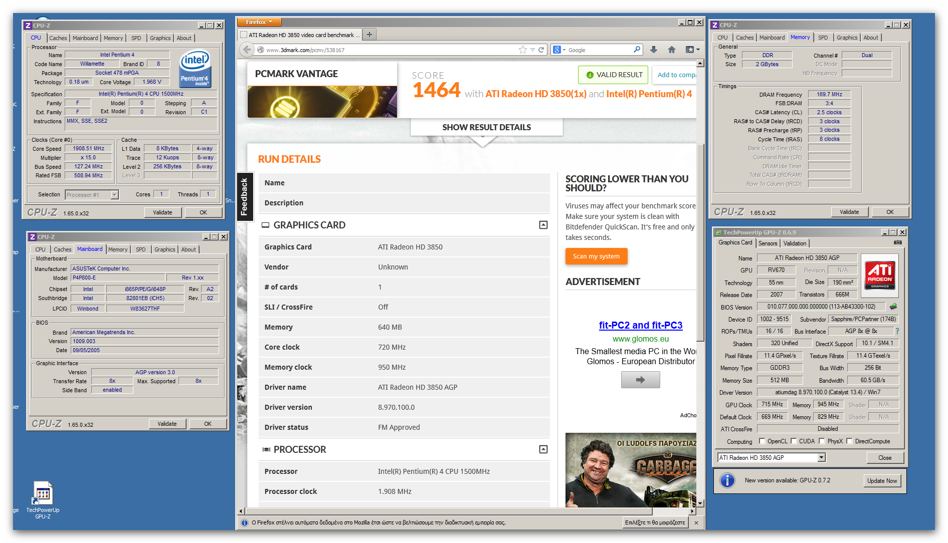Reload the 3dmark page
Image resolution: width=948 pixels, height=543 pixels.
tap(541, 50)
